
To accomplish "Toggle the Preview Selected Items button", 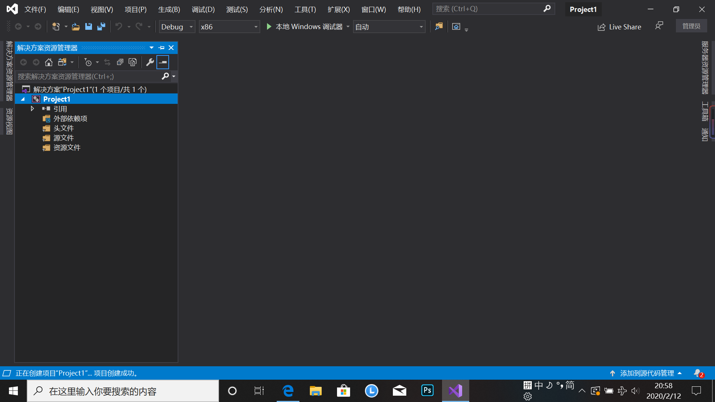I will (163, 62).
